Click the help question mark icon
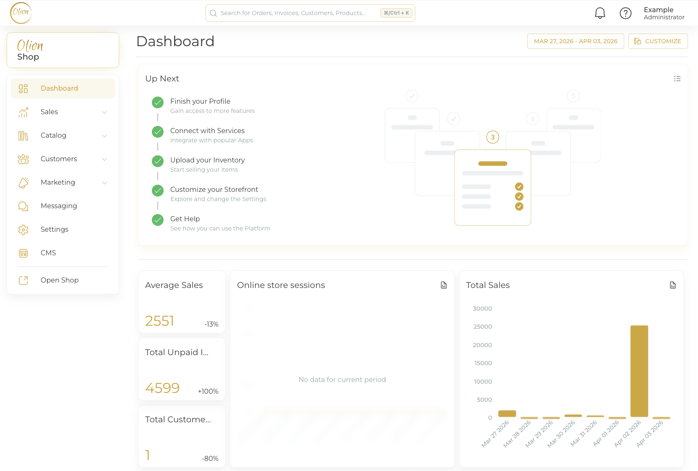This screenshot has height=471, width=698. coord(625,13)
